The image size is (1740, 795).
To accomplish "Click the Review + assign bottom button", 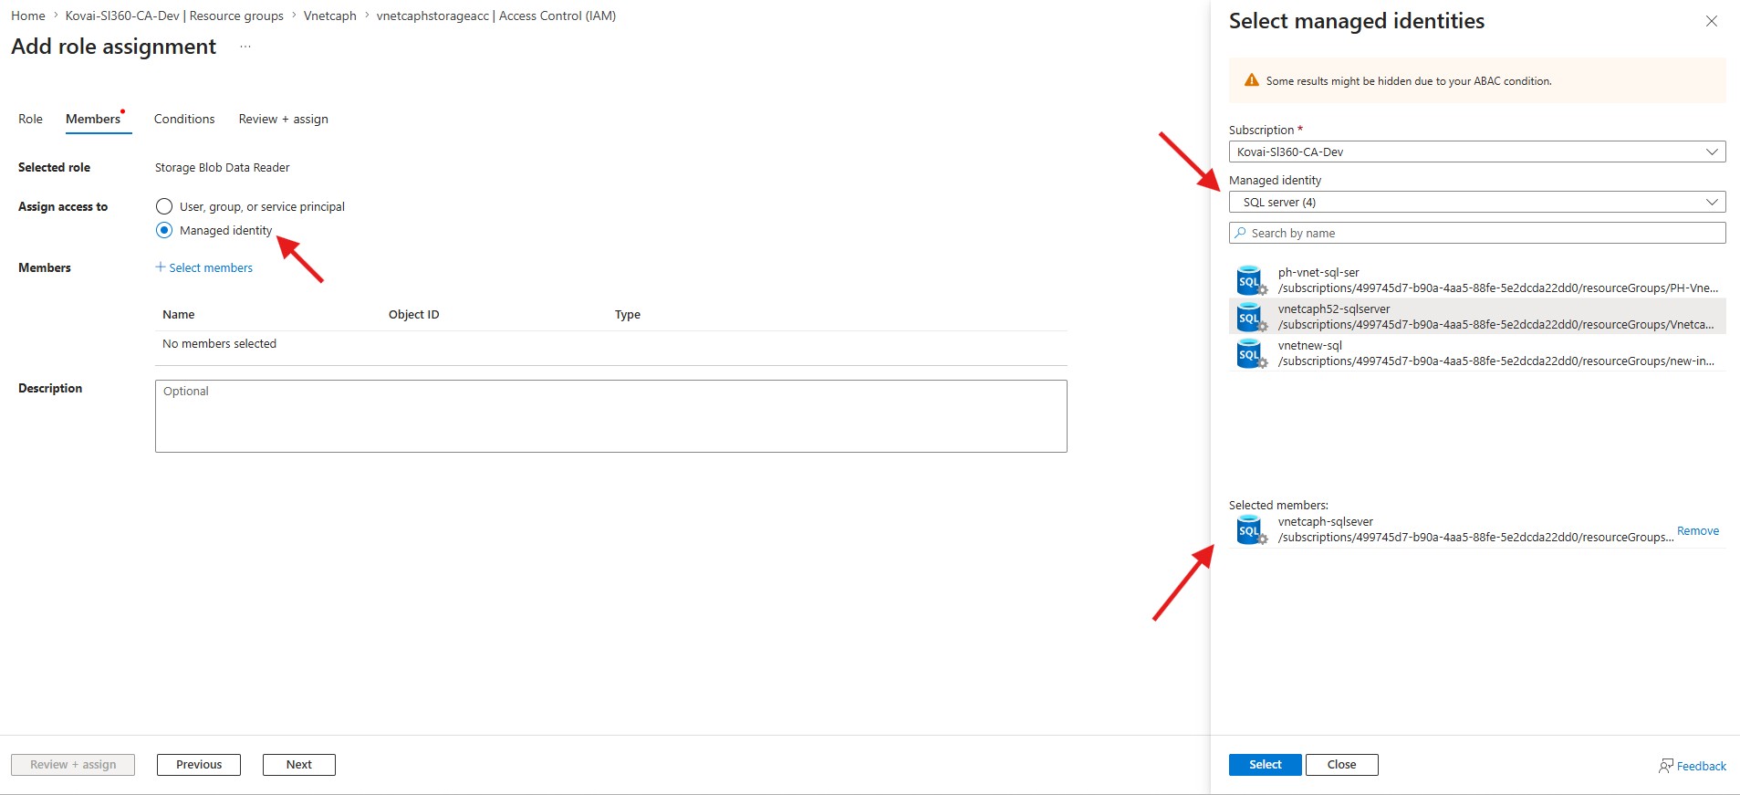I will pyautogui.click(x=73, y=765).
